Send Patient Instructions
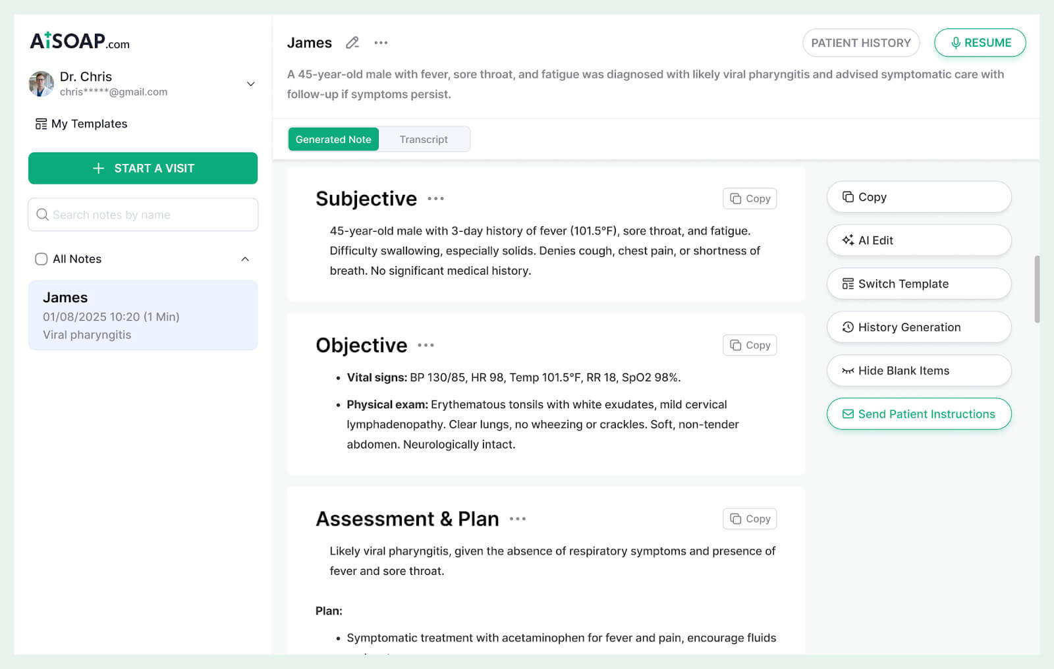 point(918,414)
